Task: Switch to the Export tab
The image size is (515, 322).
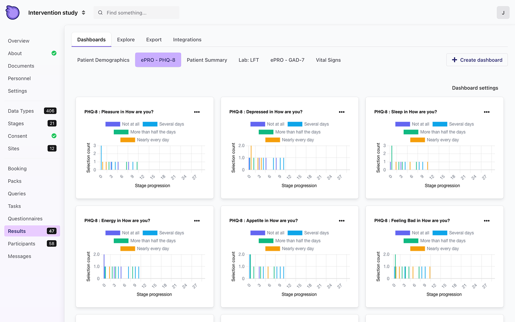Action: click(154, 40)
